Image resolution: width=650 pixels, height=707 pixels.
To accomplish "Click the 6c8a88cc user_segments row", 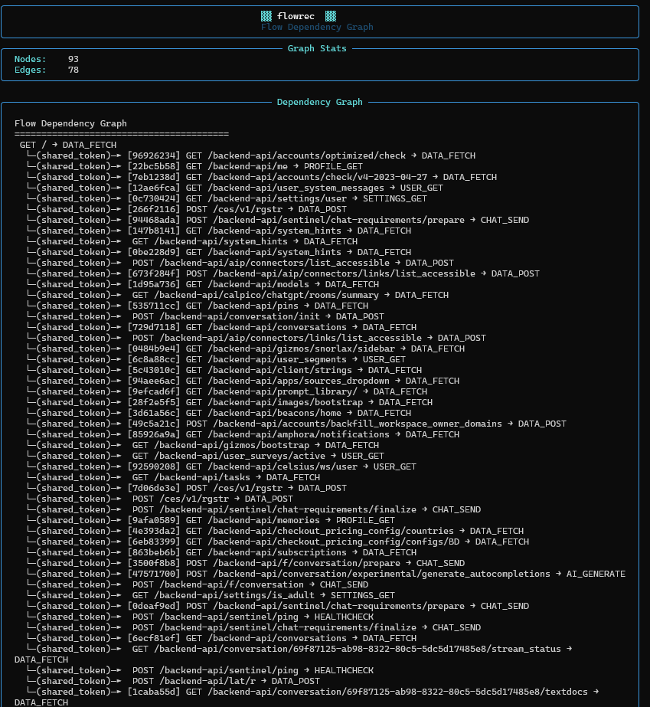I will pyautogui.click(x=217, y=359).
